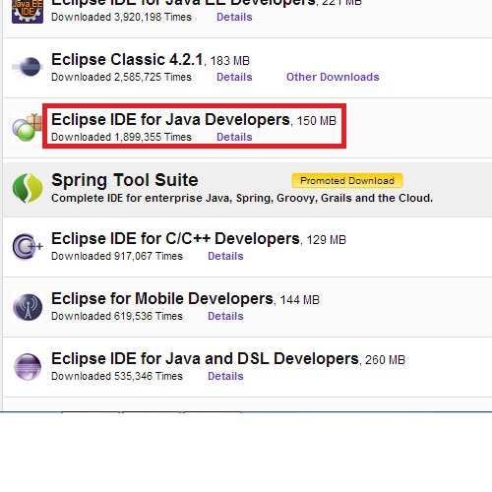This screenshot has height=492, width=492.
Task: Select the Eclipse Classic 4.2.1 title
Action: pos(127,60)
